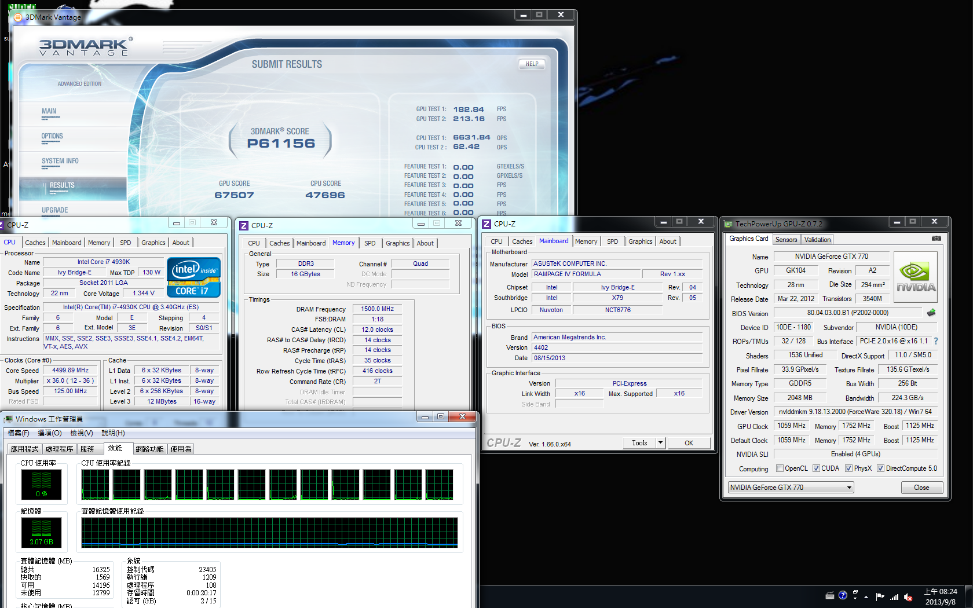
Task: Open SYSTEM INFO in the 3DMark sidebar
Action: [60, 161]
